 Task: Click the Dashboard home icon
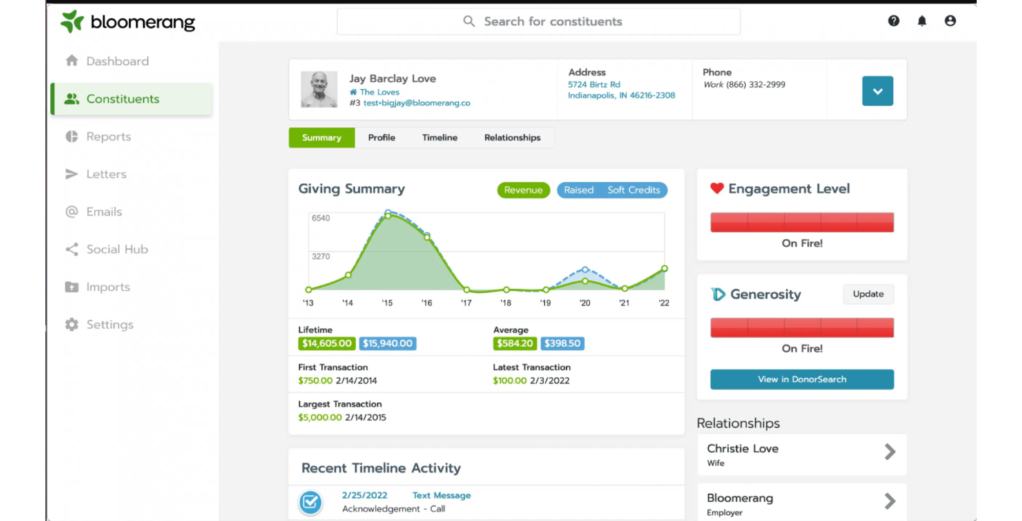pos(72,61)
